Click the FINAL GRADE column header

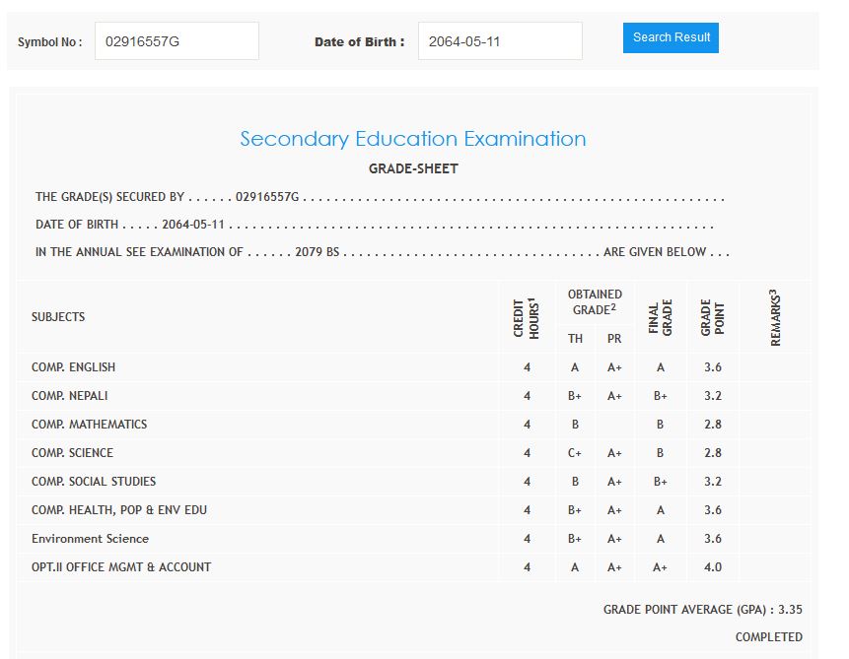(660, 318)
